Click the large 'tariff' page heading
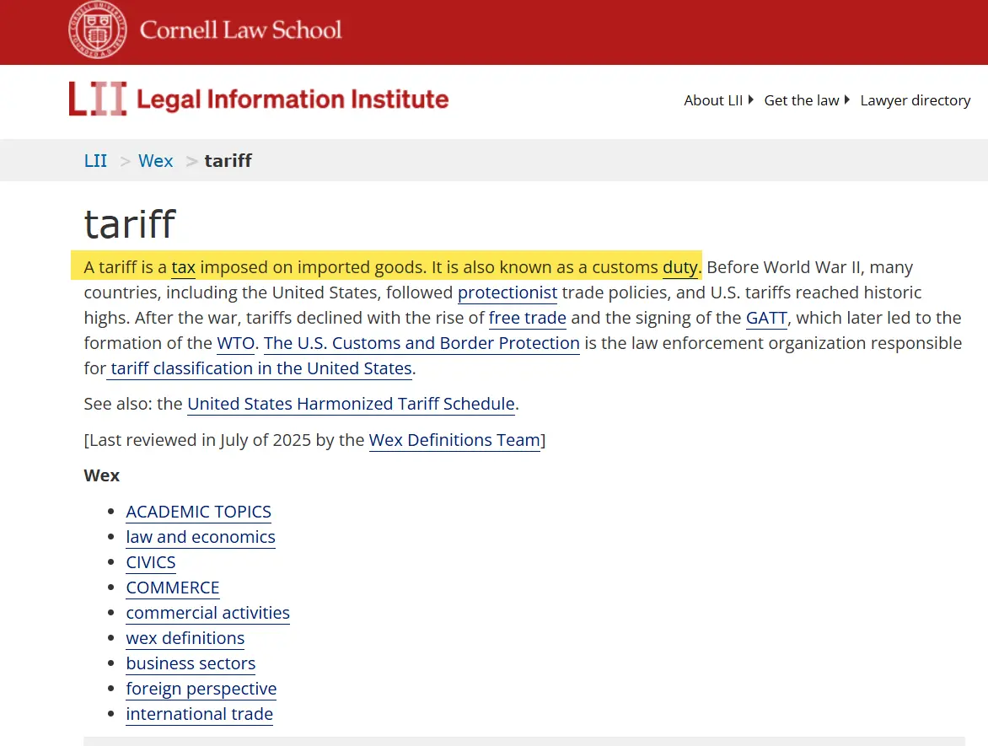 pyautogui.click(x=130, y=223)
